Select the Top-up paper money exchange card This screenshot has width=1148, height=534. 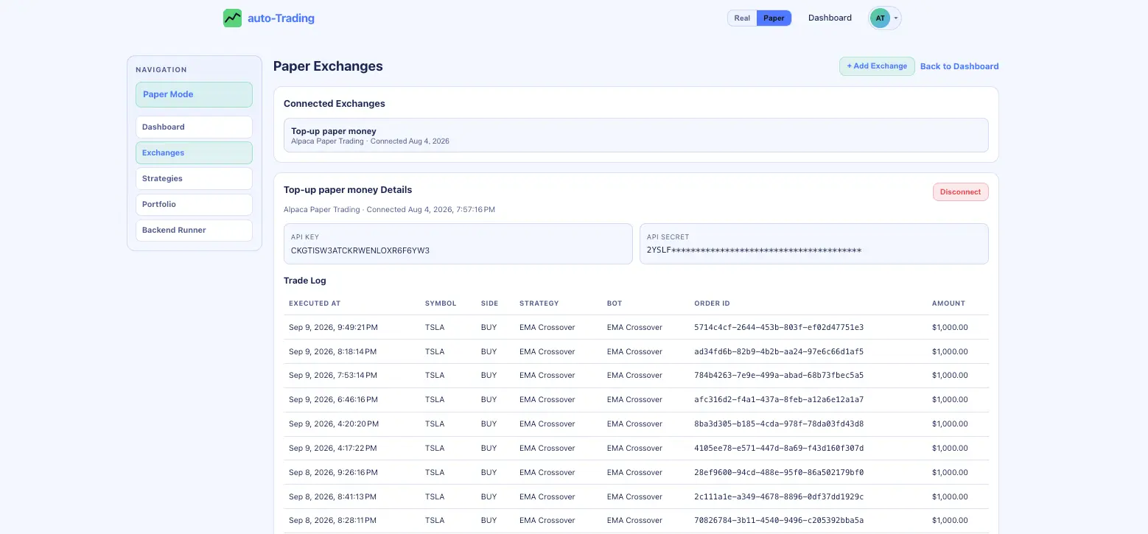click(x=636, y=136)
